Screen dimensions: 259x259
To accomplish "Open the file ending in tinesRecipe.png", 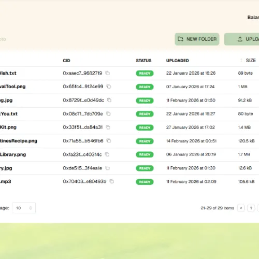I will pyautogui.click(x=19, y=141).
